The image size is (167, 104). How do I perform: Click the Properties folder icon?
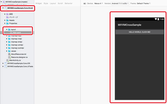click(8, 23)
